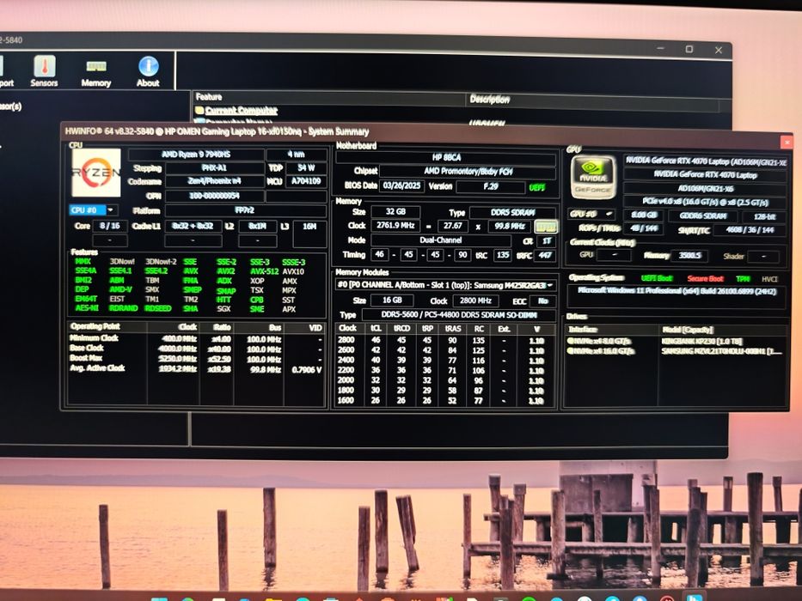Click the DDR5 SDRAM memory type field
Image resolution: width=802 pixels, height=601 pixels.
click(x=513, y=213)
